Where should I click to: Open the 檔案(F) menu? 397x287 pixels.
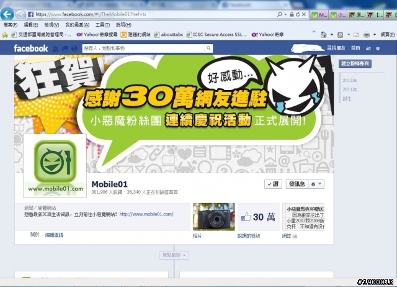click(x=11, y=25)
